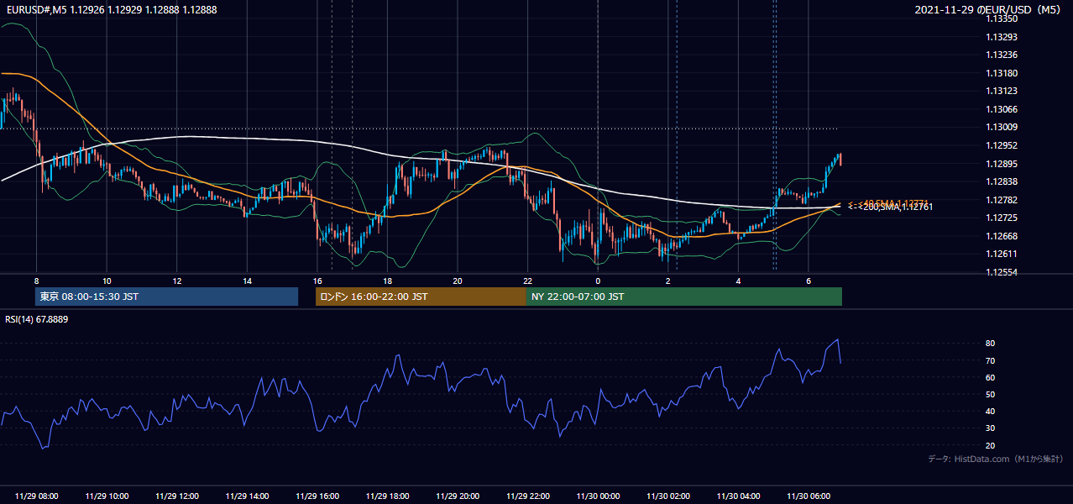Click hour label 14 under price chart
Image resolution: width=1073 pixels, height=504 pixels.
(x=247, y=281)
